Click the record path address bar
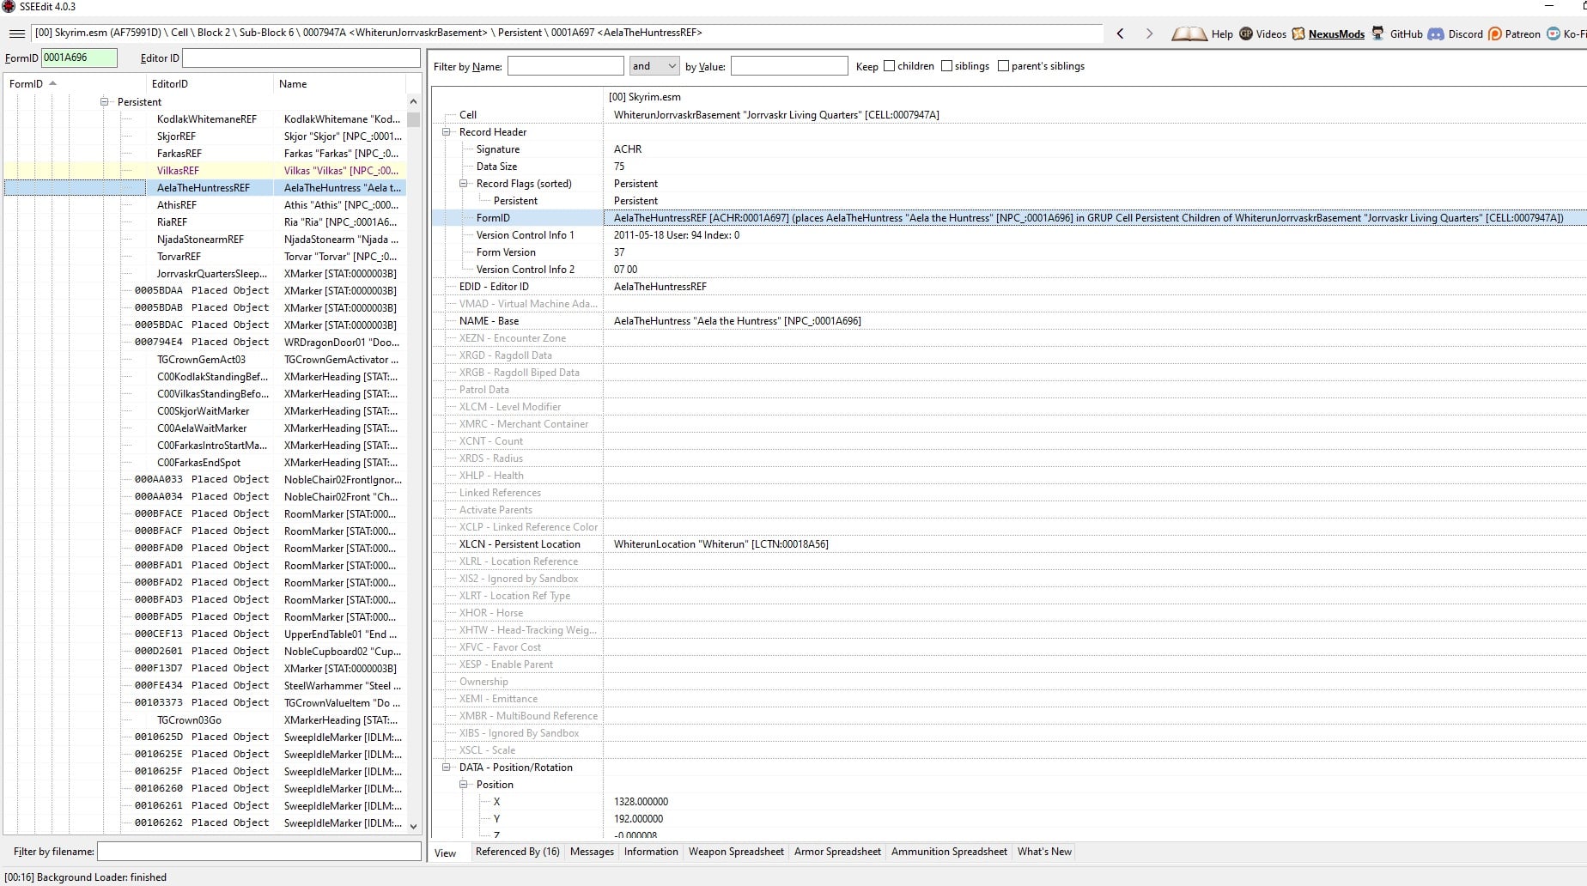Viewport: 1587px width, 886px height. point(567,33)
